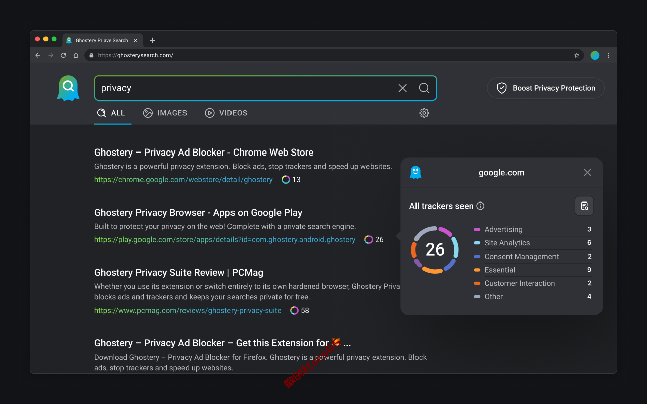Select the Essential category row
The height and width of the screenshot is (404, 647).
pos(533,270)
